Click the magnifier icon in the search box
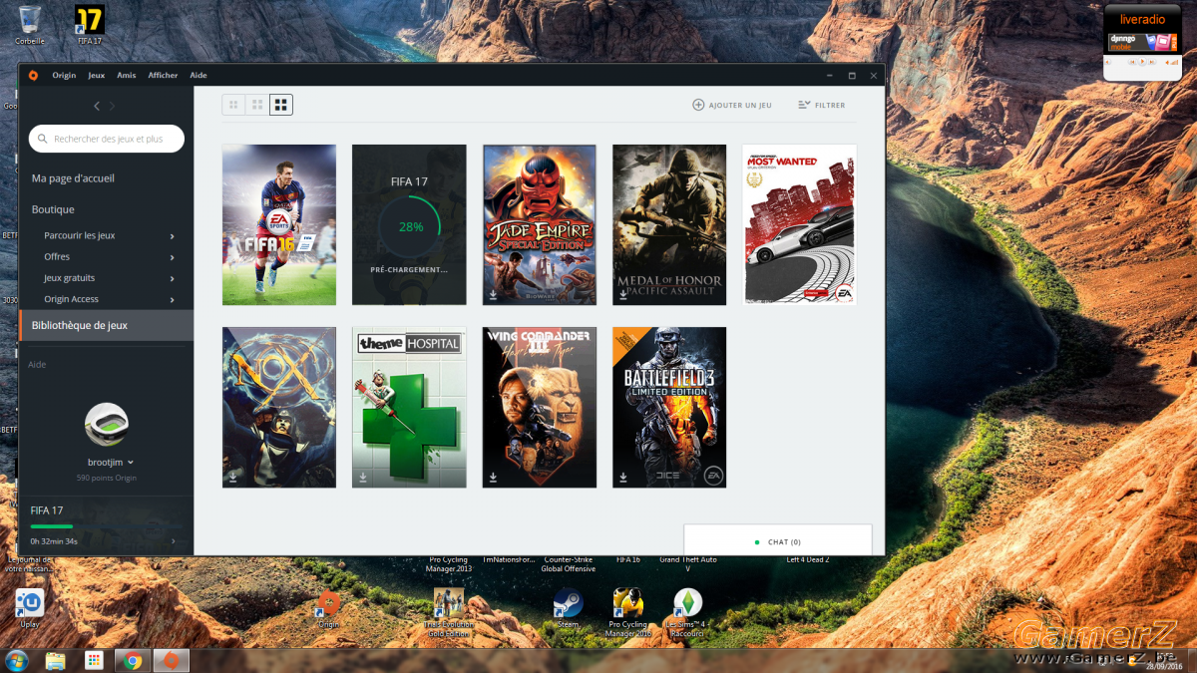The image size is (1197, 673). click(x=42, y=140)
